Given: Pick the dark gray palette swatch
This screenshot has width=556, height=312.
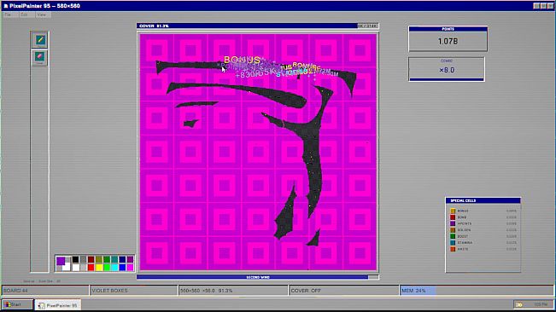Looking at the screenshot, I should (x=84, y=259).
